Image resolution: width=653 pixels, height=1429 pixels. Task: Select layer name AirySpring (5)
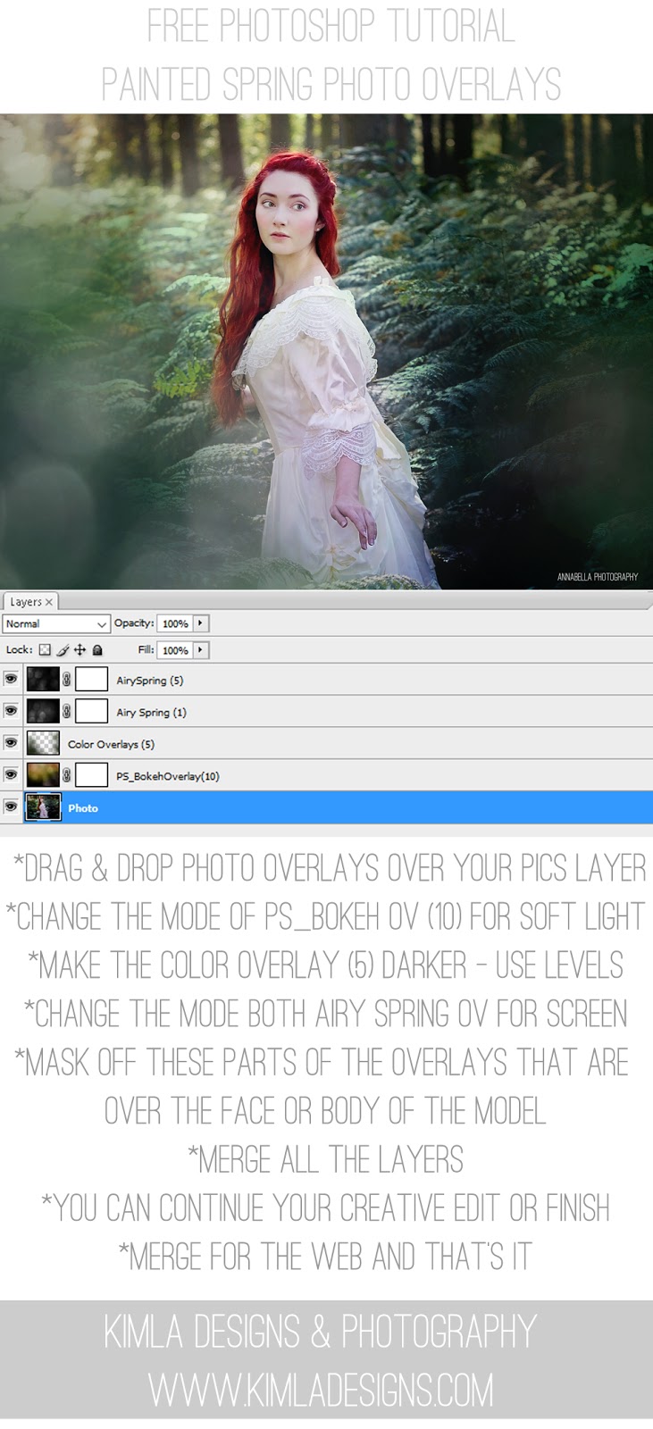[x=150, y=681]
